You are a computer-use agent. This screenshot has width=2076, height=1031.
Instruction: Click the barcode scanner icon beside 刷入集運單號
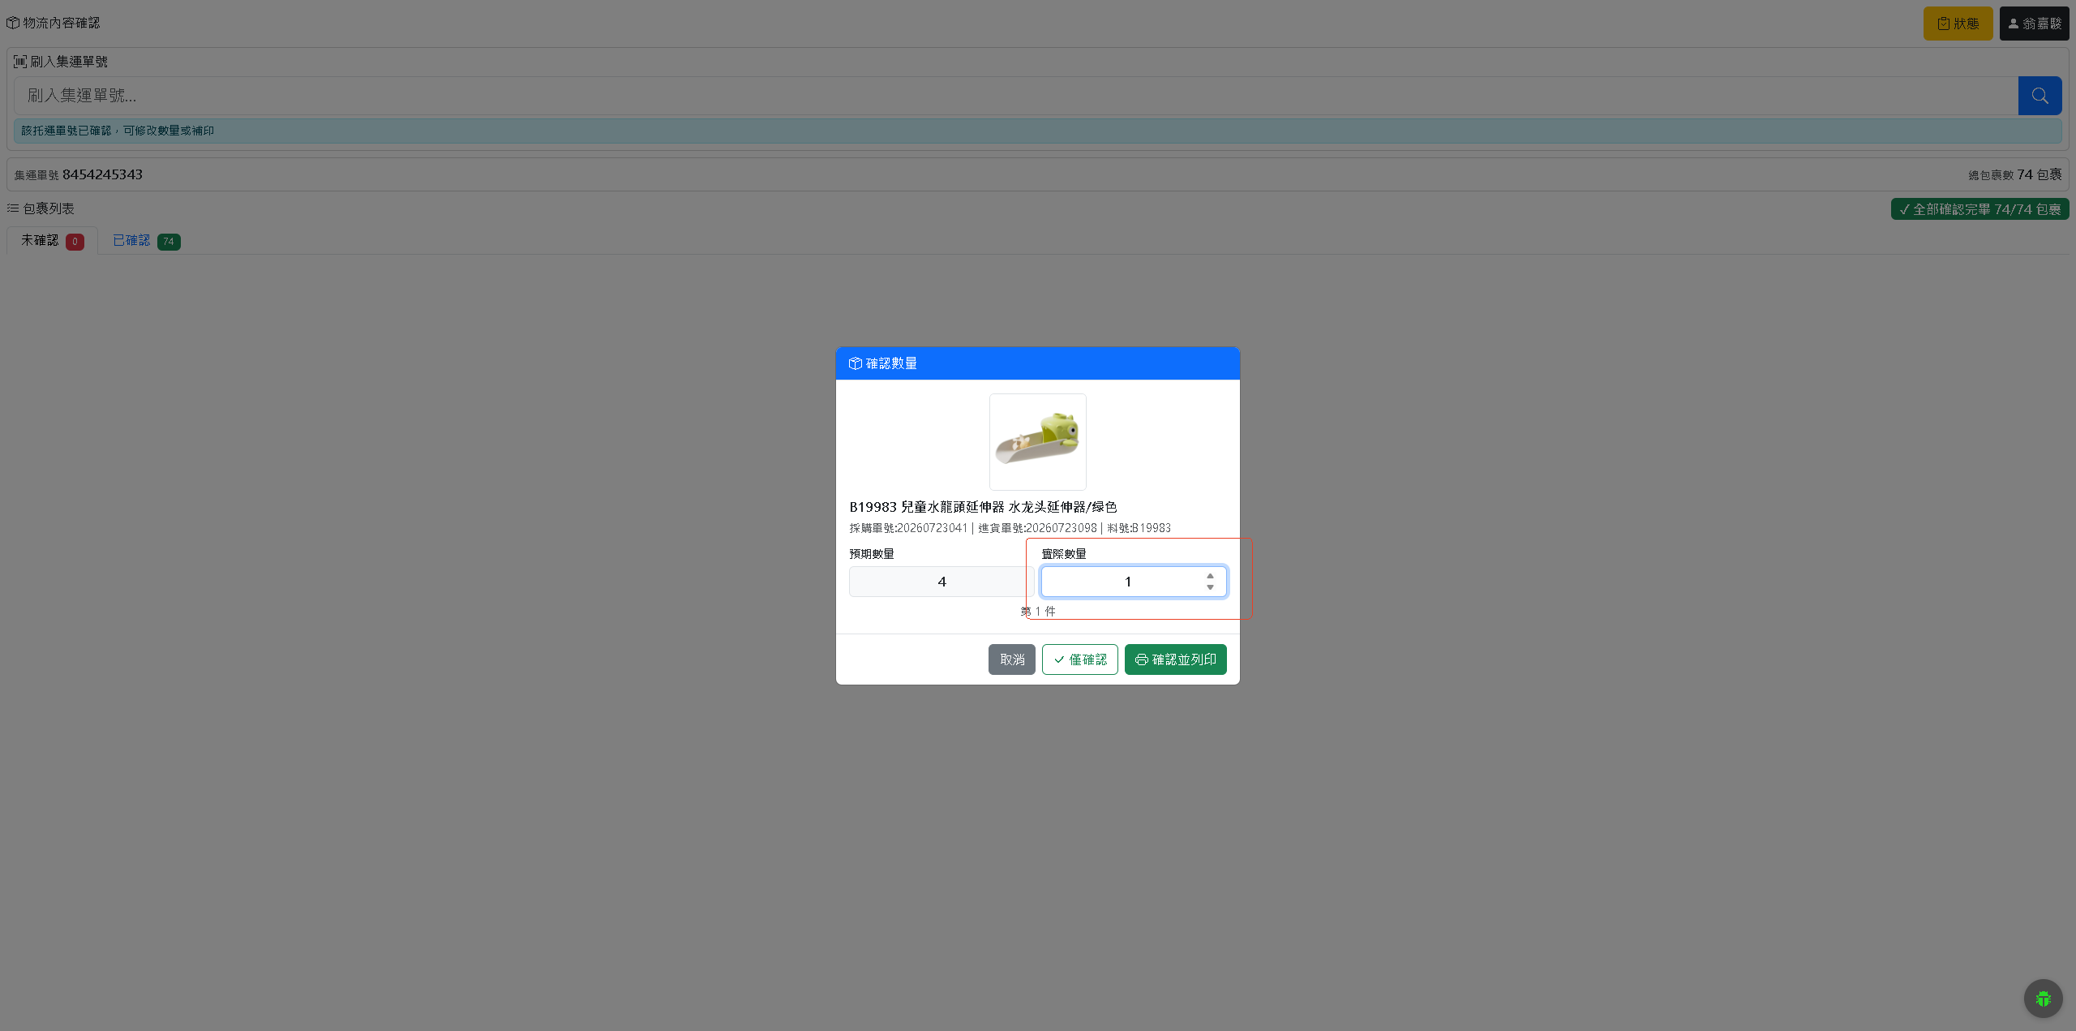pos(20,62)
